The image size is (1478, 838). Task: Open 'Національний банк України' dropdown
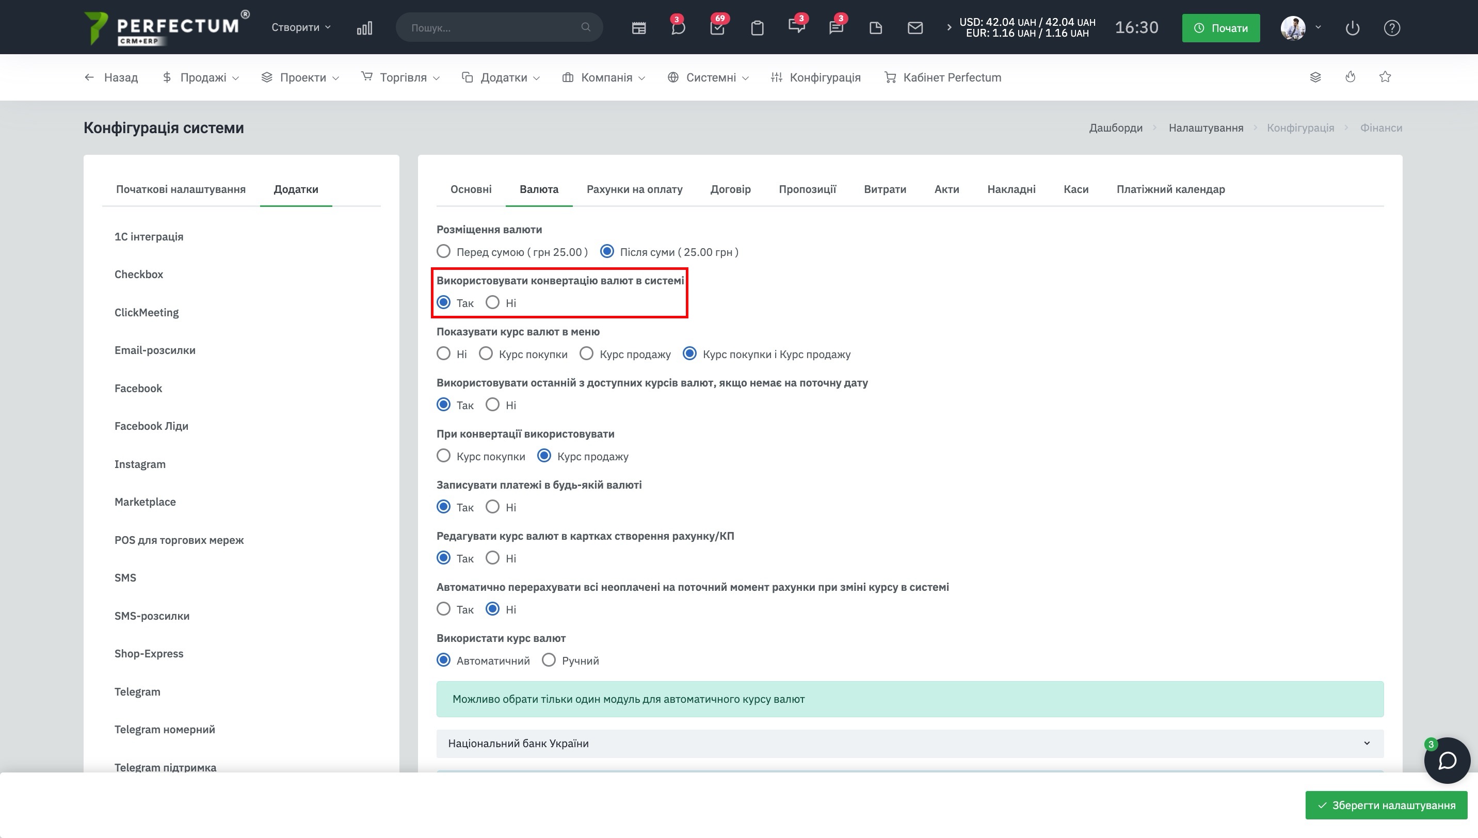(x=909, y=743)
